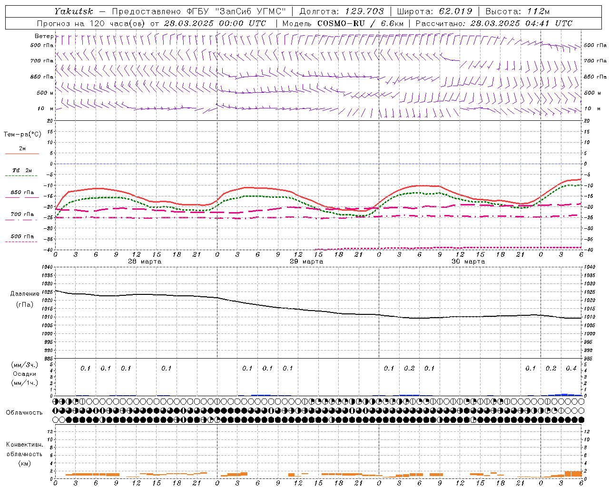
Task: Click the "30 марта" date label
Action: pos(468,262)
